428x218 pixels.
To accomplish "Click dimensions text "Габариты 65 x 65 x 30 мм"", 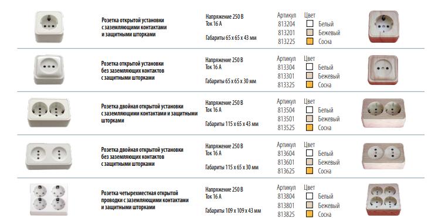I will [x=230, y=81].
